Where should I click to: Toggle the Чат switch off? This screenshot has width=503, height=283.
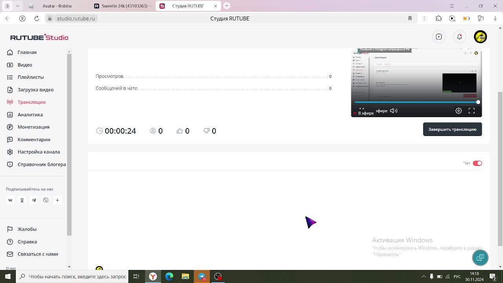(x=477, y=163)
